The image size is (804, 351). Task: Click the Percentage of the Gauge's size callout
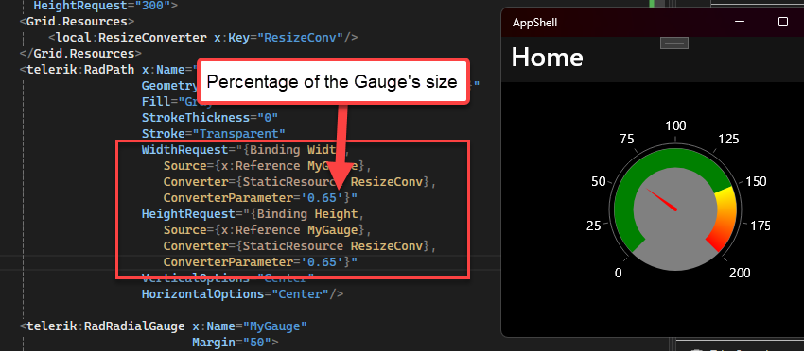click(x=332, y=82)
